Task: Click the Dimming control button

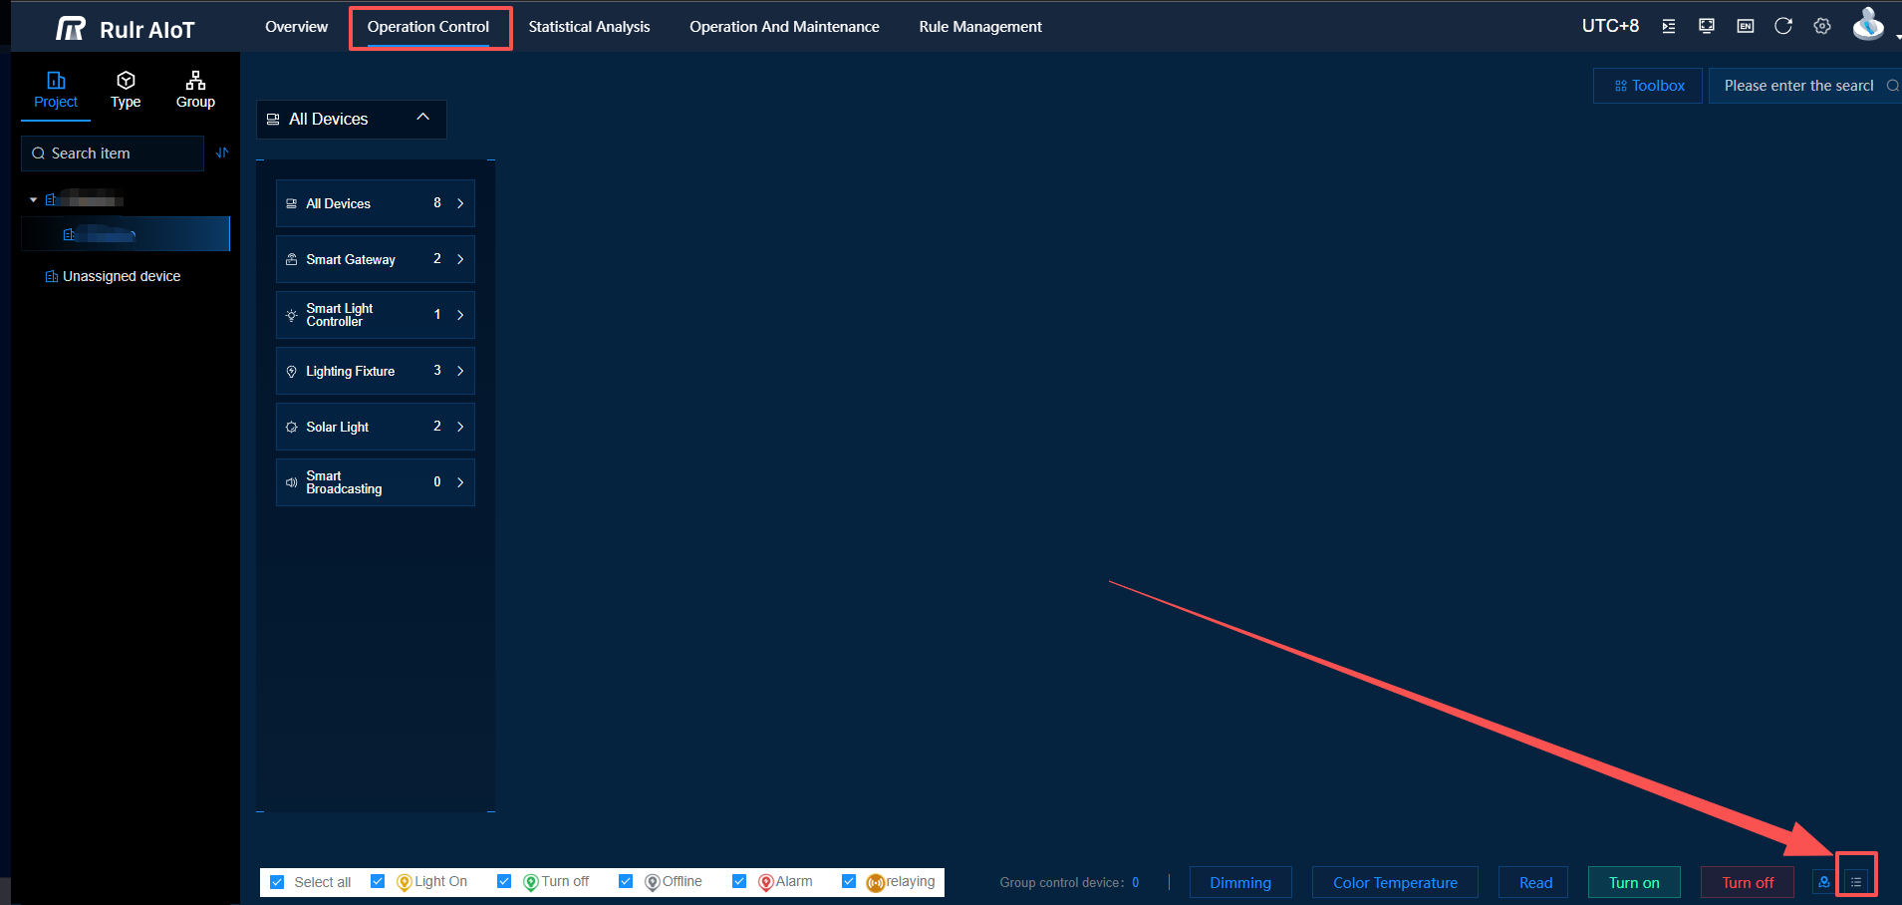Action: [1239, 882]
